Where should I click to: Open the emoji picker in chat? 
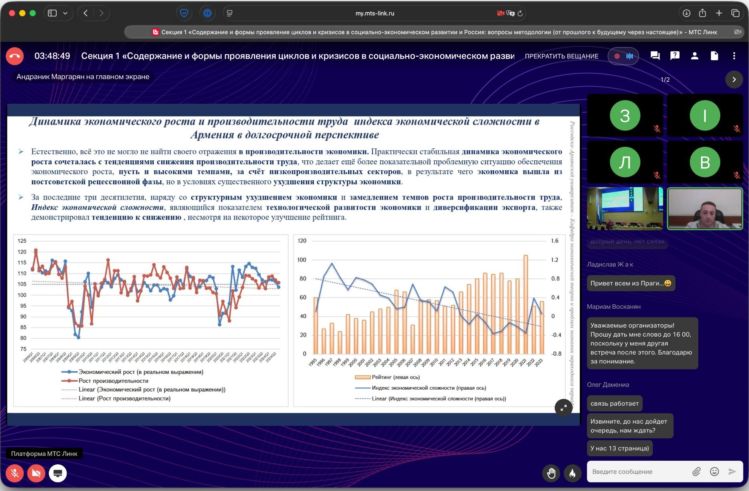tap(714, 471)
